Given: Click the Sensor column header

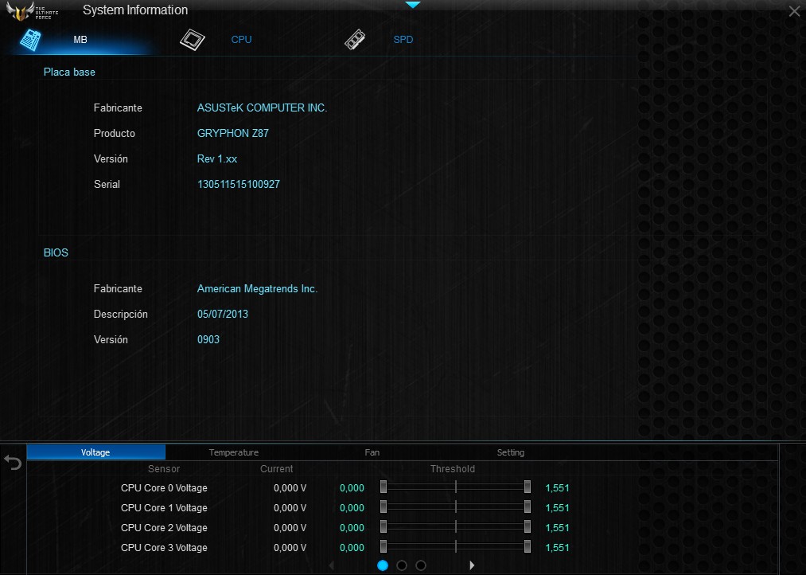Looking at the screenshot, I should [x=164, y=468].
